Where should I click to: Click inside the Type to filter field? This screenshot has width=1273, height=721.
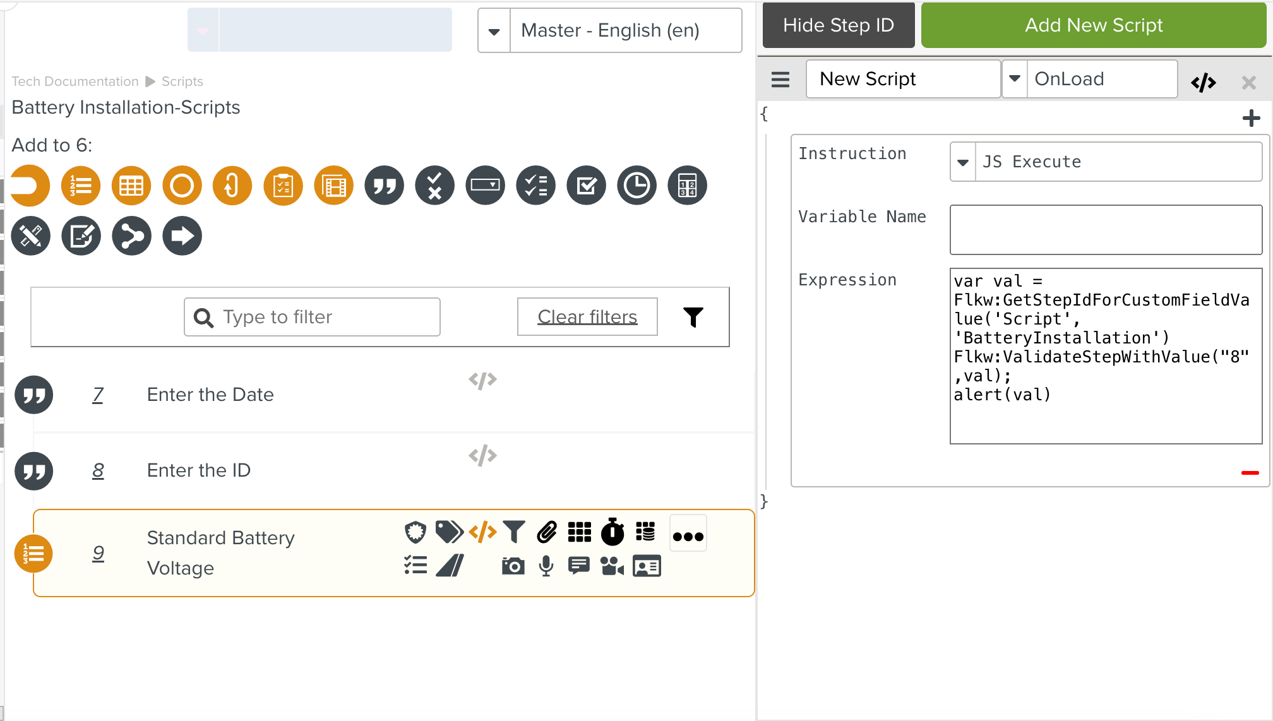(x=312, y=316)
